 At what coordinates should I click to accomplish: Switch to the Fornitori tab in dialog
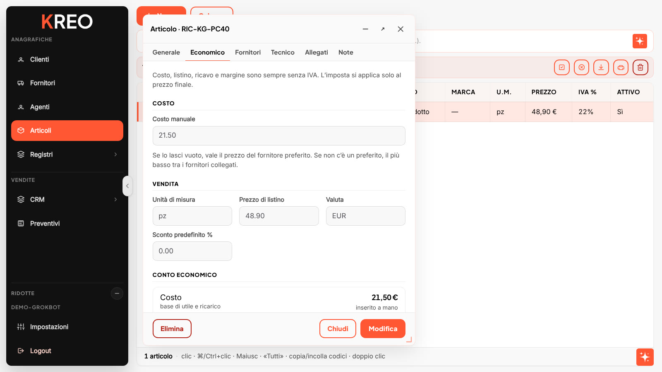tap(248, 52)
